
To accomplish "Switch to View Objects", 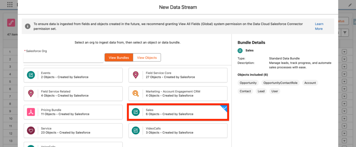I will pos(147,58).
